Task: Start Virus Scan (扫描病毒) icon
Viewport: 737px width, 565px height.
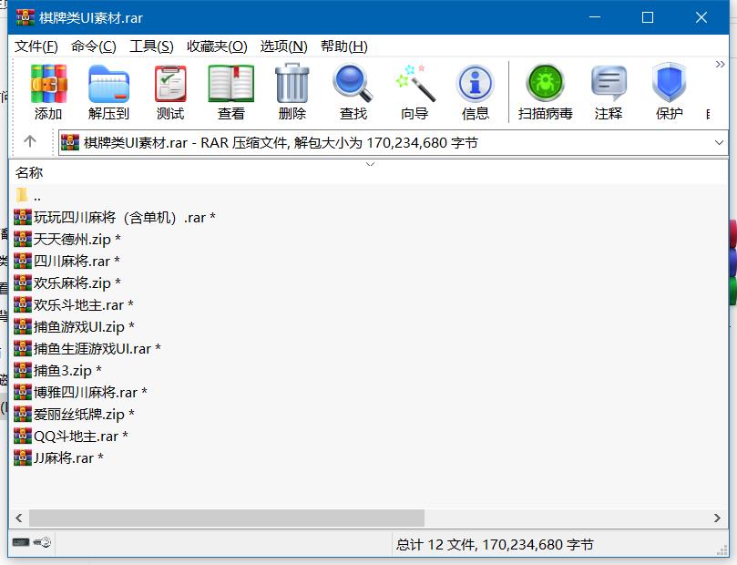Action: click(545, 93)
